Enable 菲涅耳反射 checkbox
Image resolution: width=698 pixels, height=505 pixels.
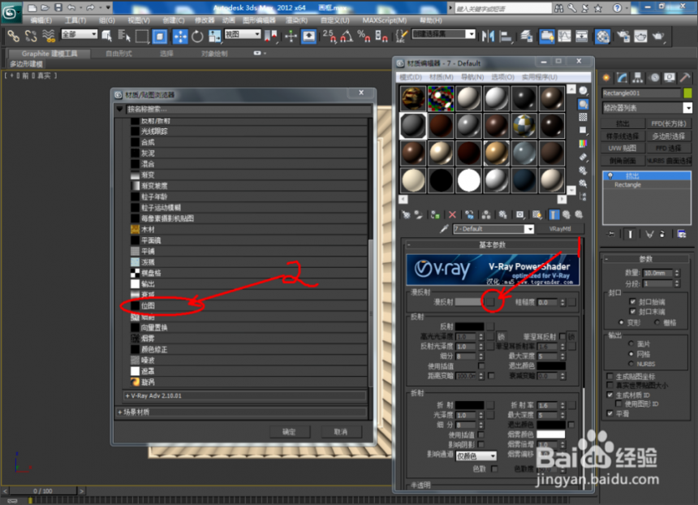(562, 336)
